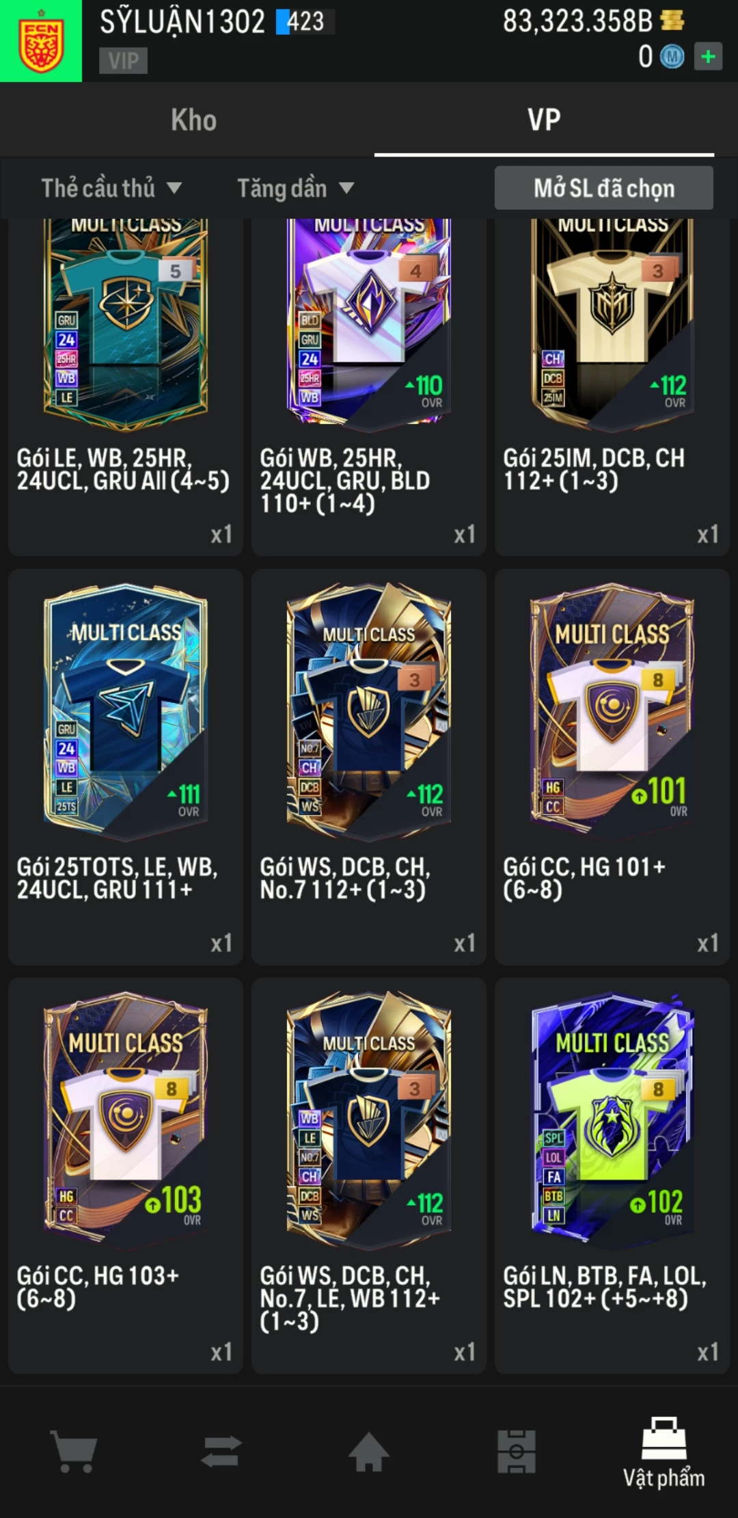Viewport: 738px width, 1518px height.
Task: Select the Gói 25IM, DCB, CH 112+ pack
Action: click(612, 386)
